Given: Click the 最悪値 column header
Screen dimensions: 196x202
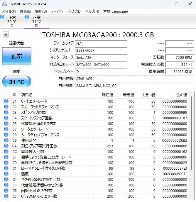Looking at the screenshot, I should click(x=126, y=95).
